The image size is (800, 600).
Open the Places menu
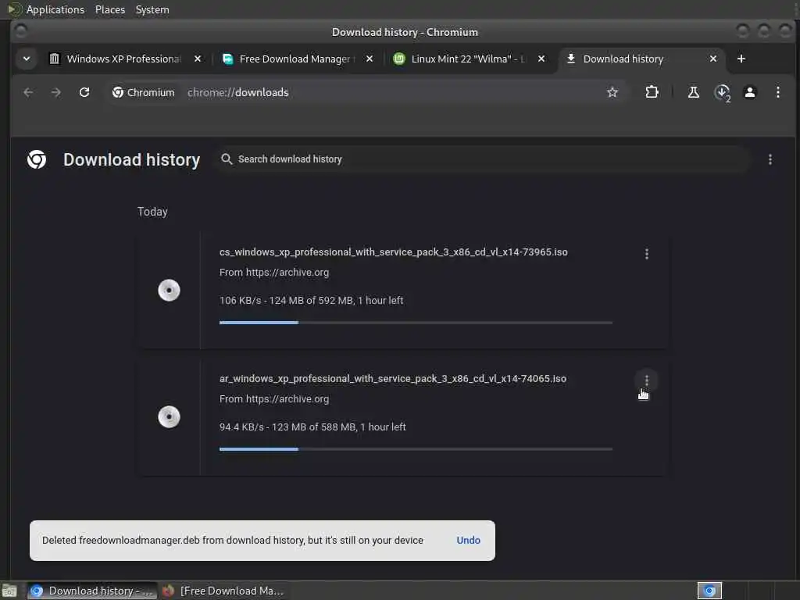(x=109, y=9)
